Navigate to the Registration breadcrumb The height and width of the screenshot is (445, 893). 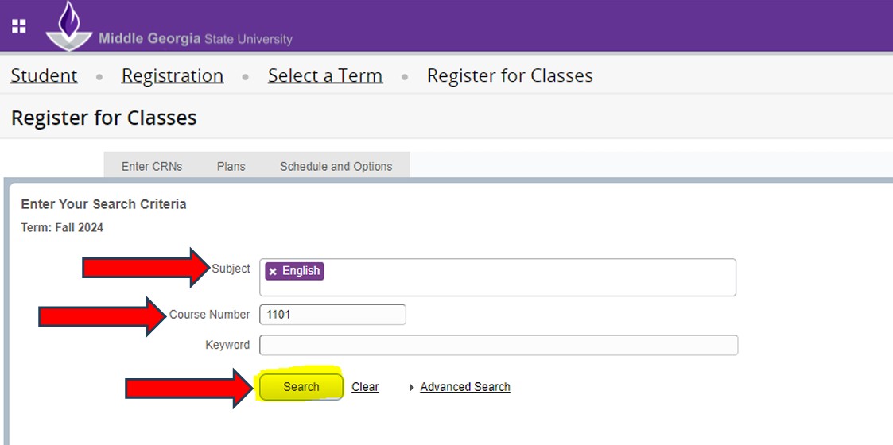point(172,75)
